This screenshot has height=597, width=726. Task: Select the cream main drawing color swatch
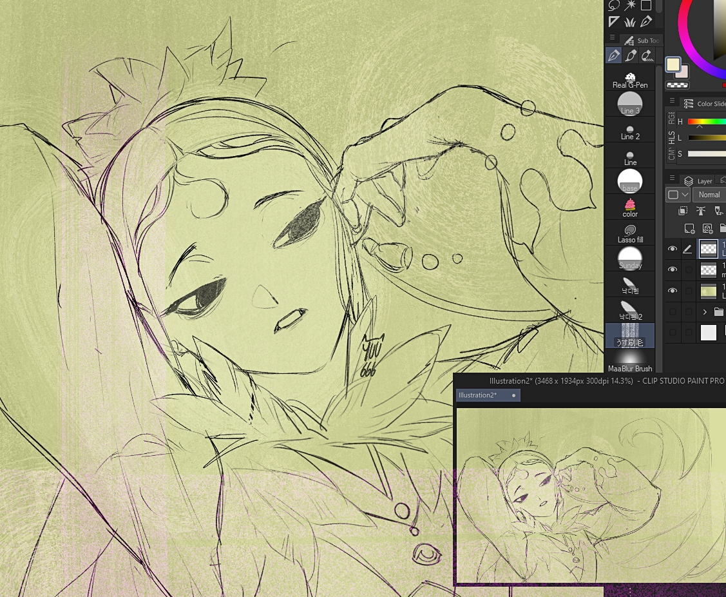click(x=673, y=65)
